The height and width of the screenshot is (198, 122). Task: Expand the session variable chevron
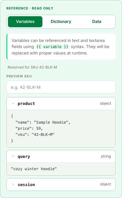pyautogui.click(x=13, y=185)
